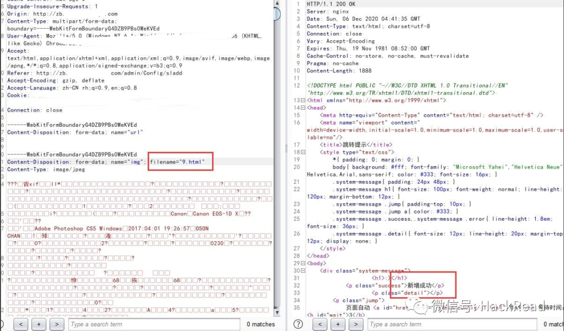Viewport: 564px width, 331px height.
Task: Click the 'Canon EOS-1D X' binary text
Action: tap(216, 214)
